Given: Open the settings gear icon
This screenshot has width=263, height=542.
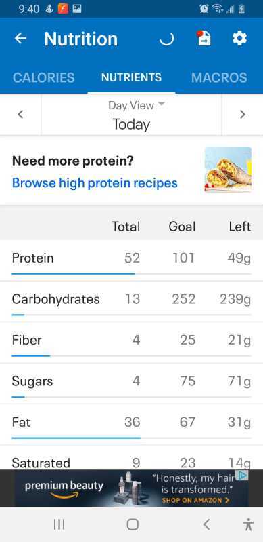Looking at the screenshot, I should (x=239, y=38).
